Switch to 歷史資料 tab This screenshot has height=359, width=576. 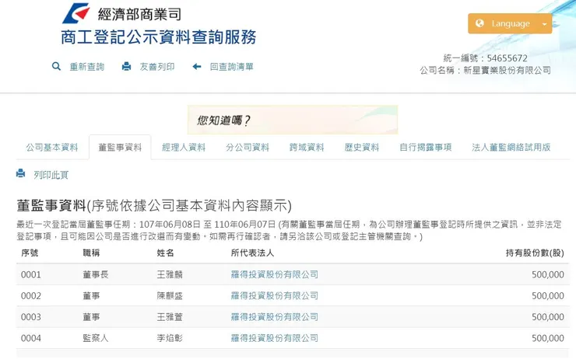coord(361,148)
